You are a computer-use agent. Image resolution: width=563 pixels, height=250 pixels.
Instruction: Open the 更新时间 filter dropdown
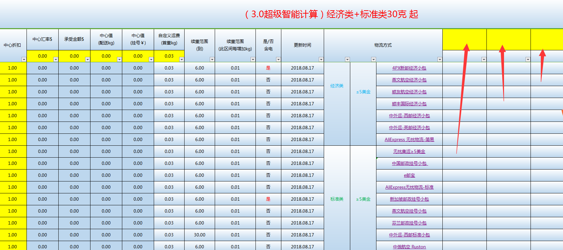click(x=321, y=60)
